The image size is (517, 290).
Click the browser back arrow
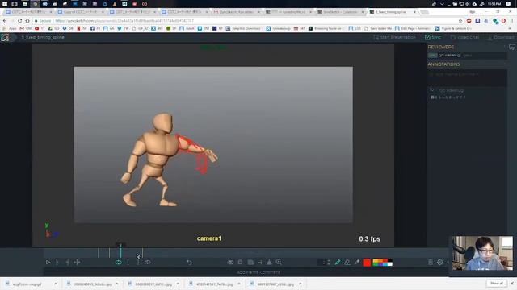tap(5, 21)
